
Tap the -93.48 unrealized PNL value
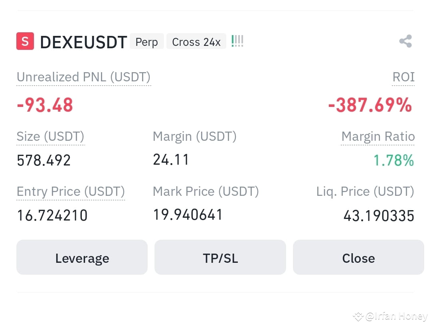(x=45, y=105)
